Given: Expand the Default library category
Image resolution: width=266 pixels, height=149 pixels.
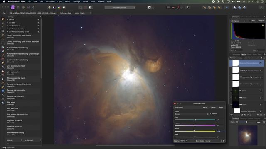Looking at the screenshot, I should tap(7, 20).
